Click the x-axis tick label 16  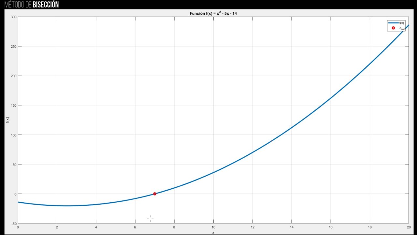[x=331, y=227]
